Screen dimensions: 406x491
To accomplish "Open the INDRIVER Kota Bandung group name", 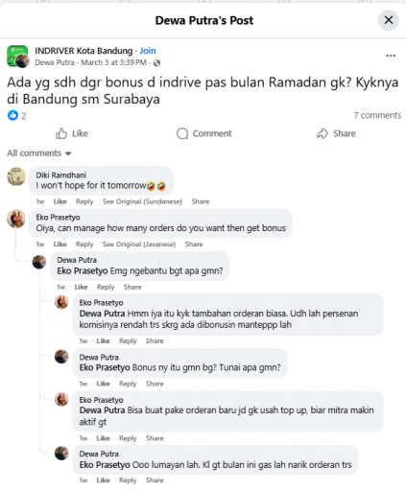I will pos(84,51).
